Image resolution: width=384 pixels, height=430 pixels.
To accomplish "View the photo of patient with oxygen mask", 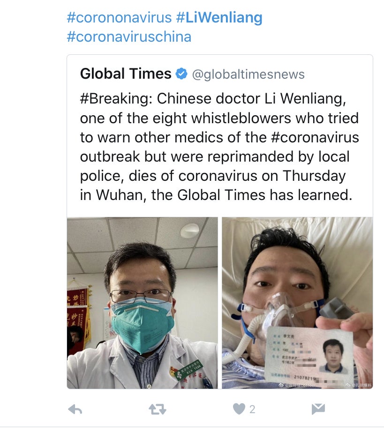I will [297, 303].
